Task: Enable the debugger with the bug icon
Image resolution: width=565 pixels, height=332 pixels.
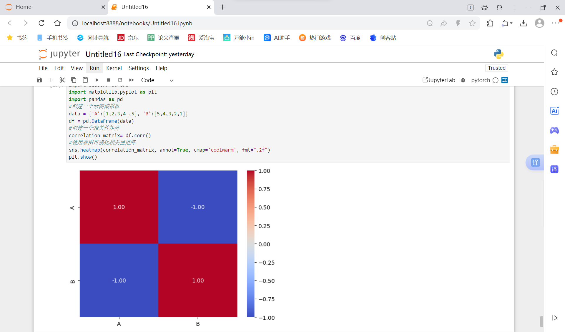Action: click(x=463, y=80)
